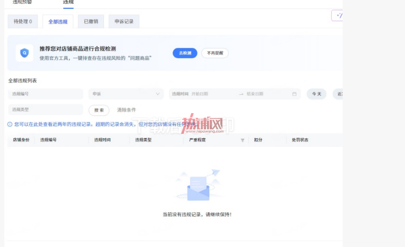Viewport: 405px width, 247px height.
Task: Select the 全部违规 tab
Action: pos(58,22)
